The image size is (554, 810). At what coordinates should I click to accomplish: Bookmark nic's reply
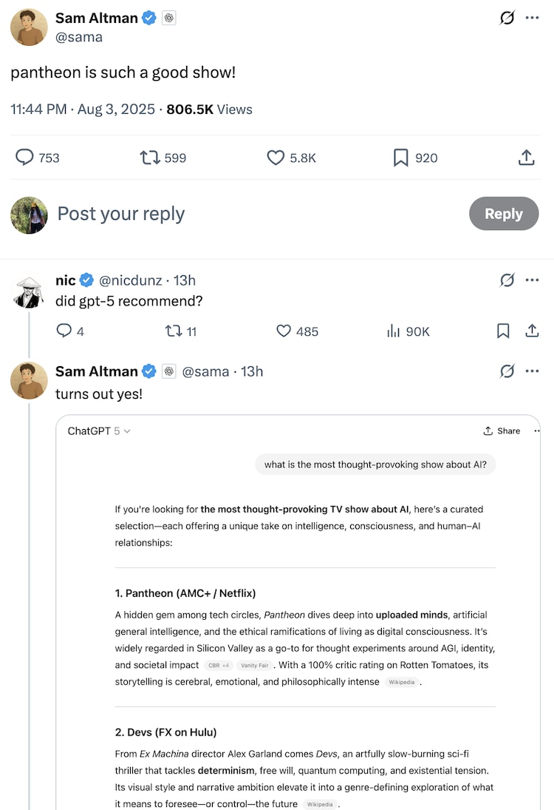(x=503, y=331)
